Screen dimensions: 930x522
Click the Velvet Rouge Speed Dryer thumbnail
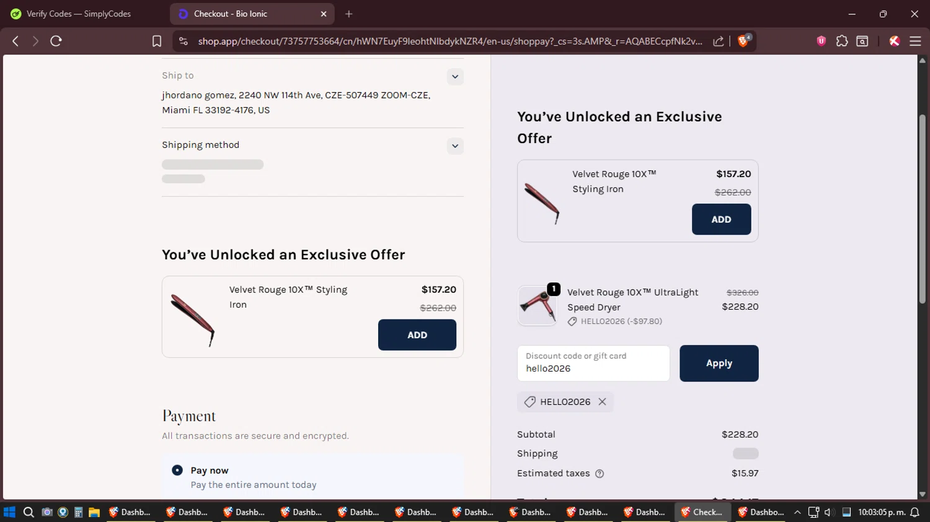pyautogui.click(x=537, y=306)
